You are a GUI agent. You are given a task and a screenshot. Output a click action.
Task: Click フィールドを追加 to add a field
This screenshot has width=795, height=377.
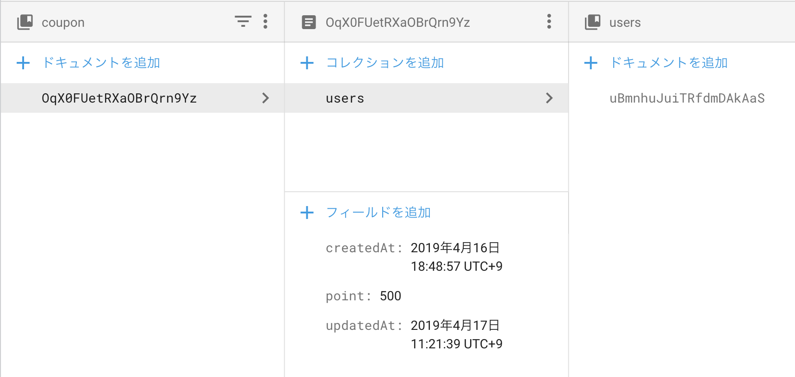point(379,213)
